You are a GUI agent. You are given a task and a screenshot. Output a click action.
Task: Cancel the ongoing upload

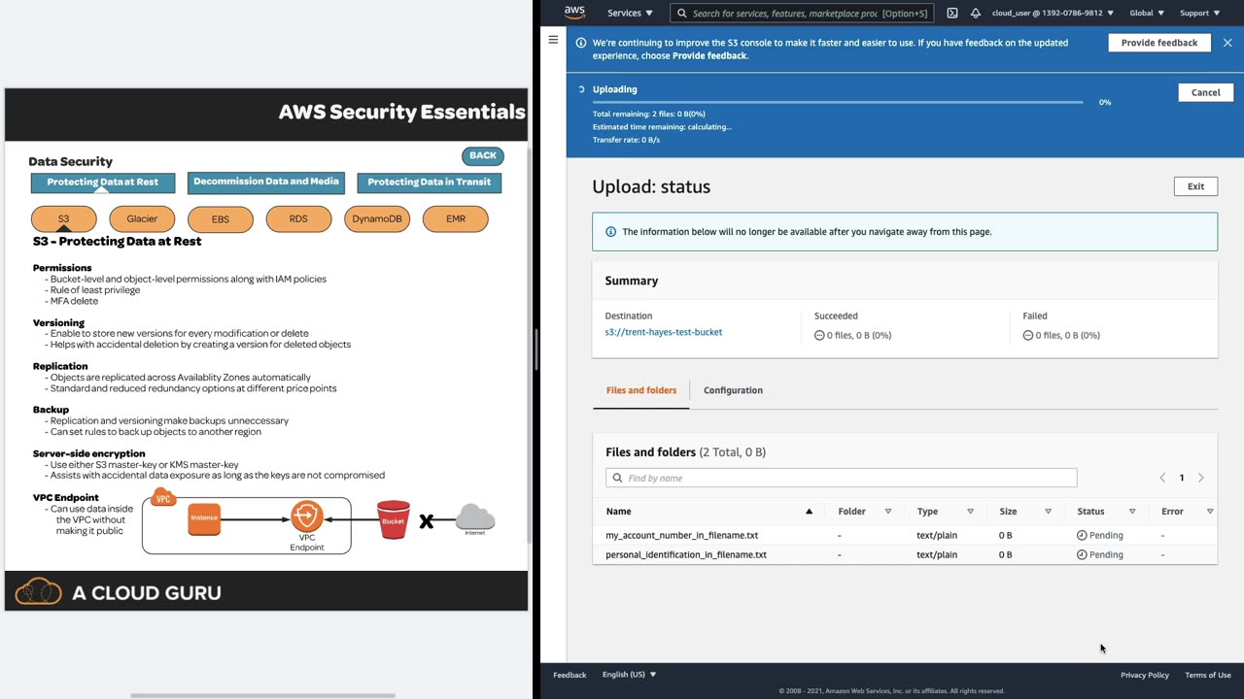1205,92
